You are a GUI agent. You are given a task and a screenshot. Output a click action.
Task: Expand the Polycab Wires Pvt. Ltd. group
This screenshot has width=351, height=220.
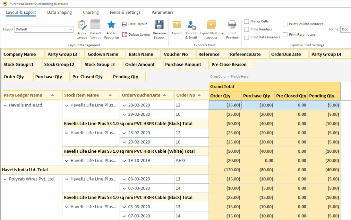[x=4, y=179]
